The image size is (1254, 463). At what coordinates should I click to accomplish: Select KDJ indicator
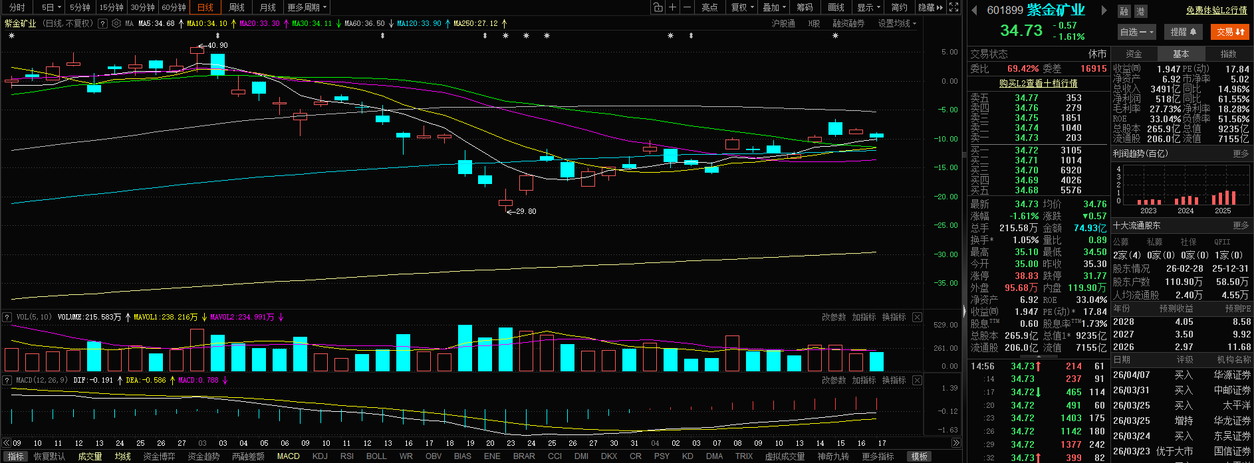pyautogui.click(x=320, y=456)
